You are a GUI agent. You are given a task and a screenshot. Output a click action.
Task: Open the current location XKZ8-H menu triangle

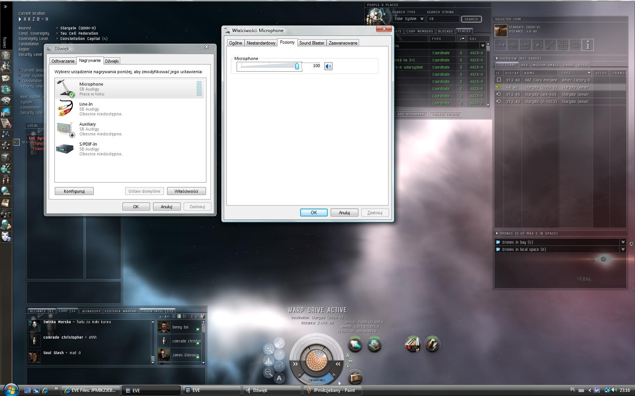[20, 19]
